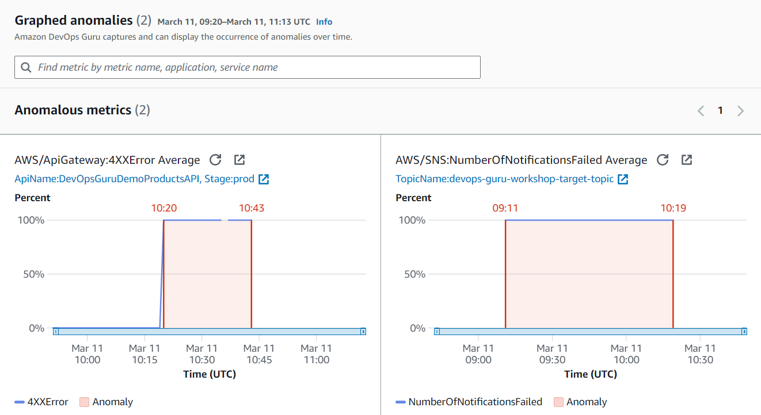761x415 pixels.
Task: Refresh the 4XXError Average graph
Action: tap(215, 160)
